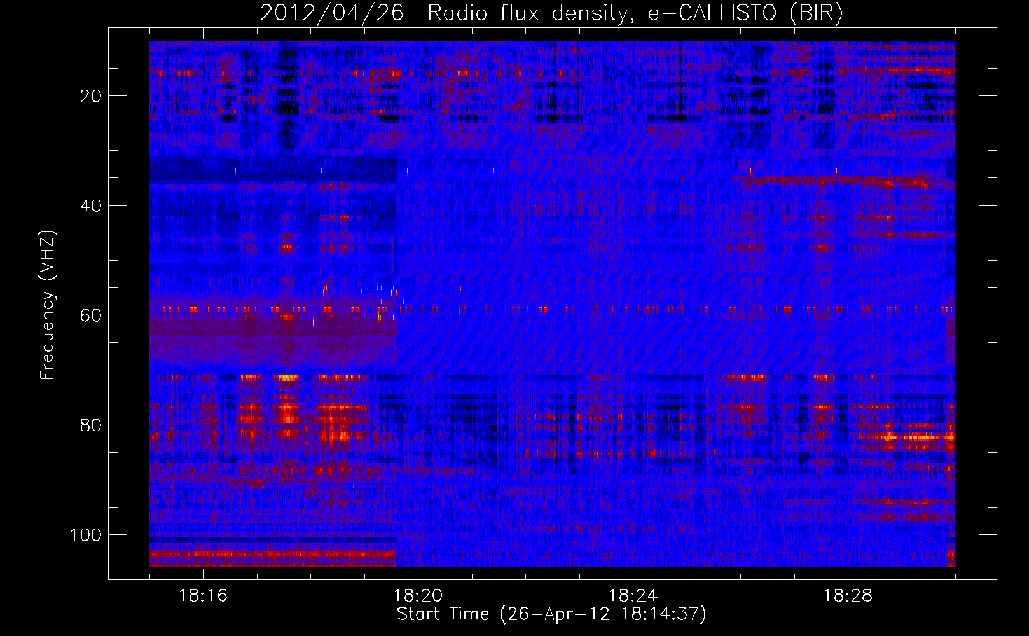Click the '80' frequency tick label
Screen dimensions: 1029x636
tap(91, 425)
